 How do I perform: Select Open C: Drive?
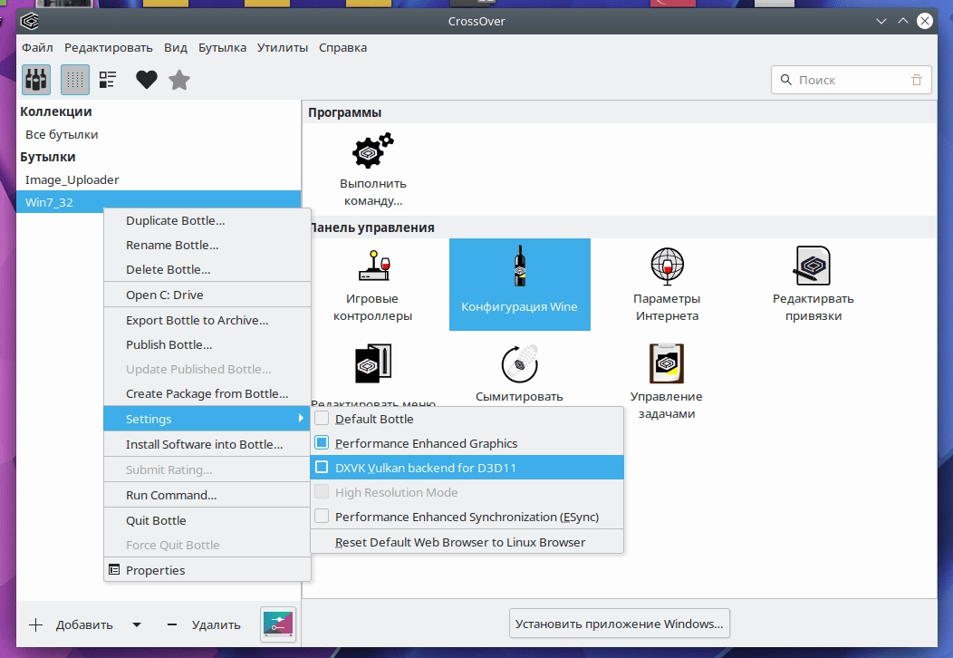[207, 295]
